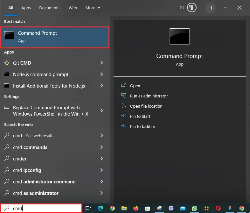Click the Replace Command Prompt setting icon

point(7,107)
